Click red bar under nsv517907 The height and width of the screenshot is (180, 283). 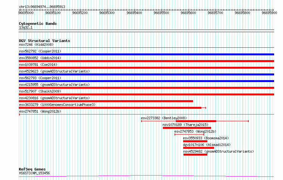tap(146, 94)
